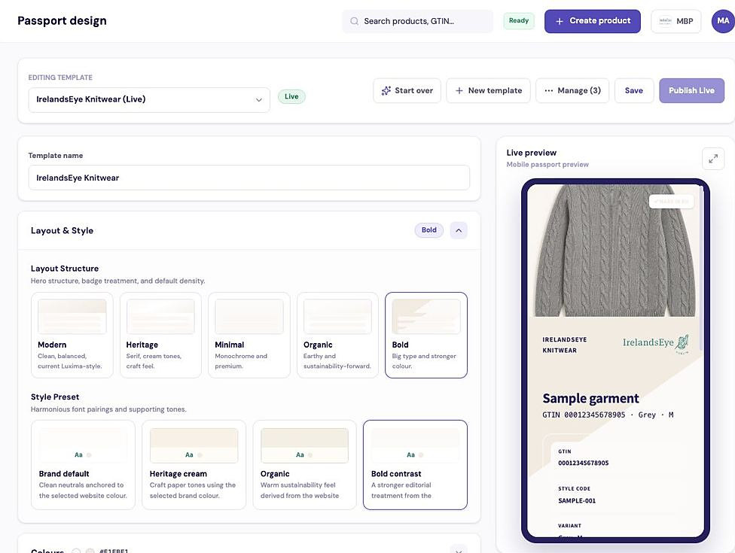The image size is (735, 553).
Task: Open the MBP workspace switcher
Action: click(676, 21)
